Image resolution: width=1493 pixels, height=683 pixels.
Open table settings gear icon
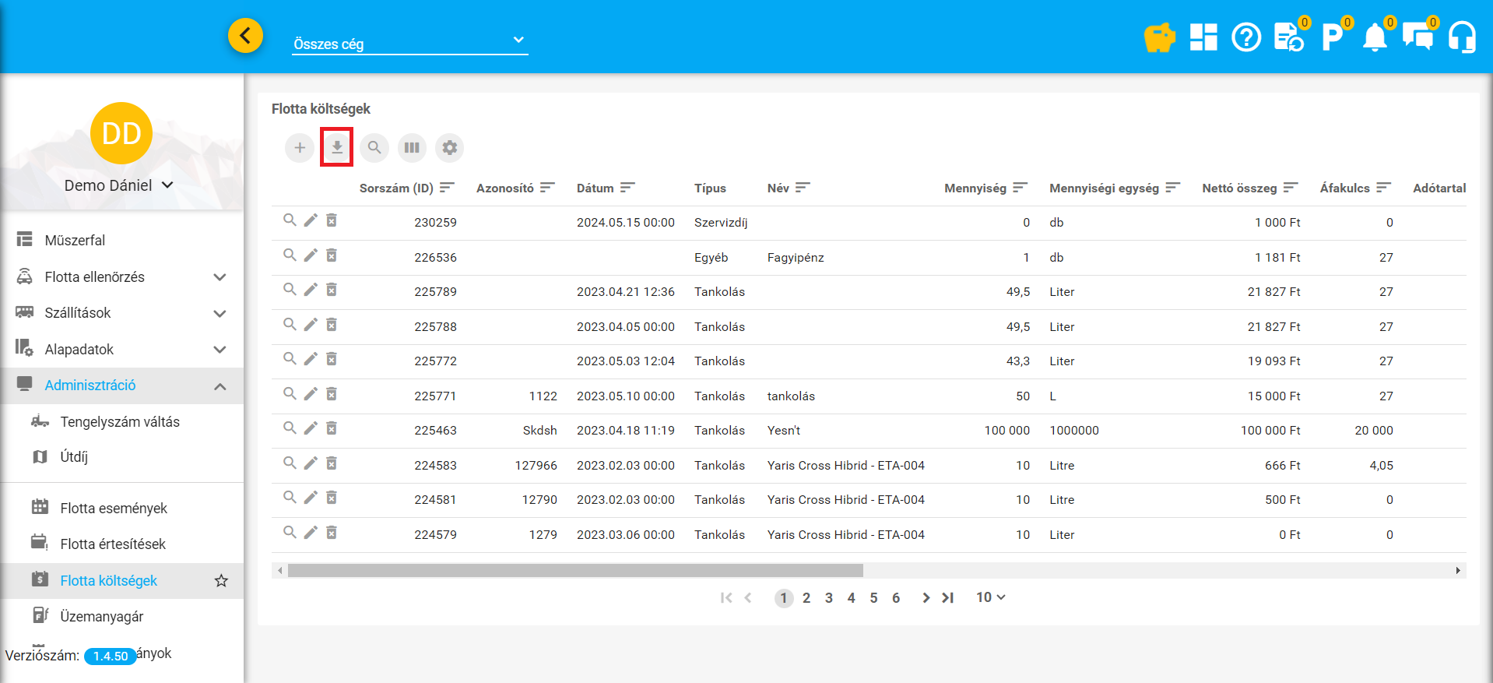point(449,147)
